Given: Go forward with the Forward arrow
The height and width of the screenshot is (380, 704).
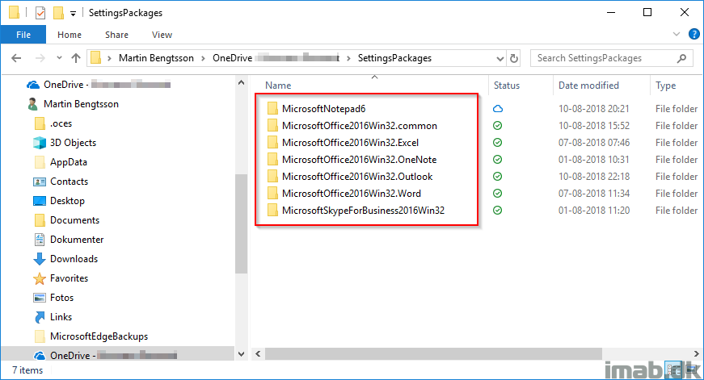Looking at the screenshot, I should click(40, 58).
